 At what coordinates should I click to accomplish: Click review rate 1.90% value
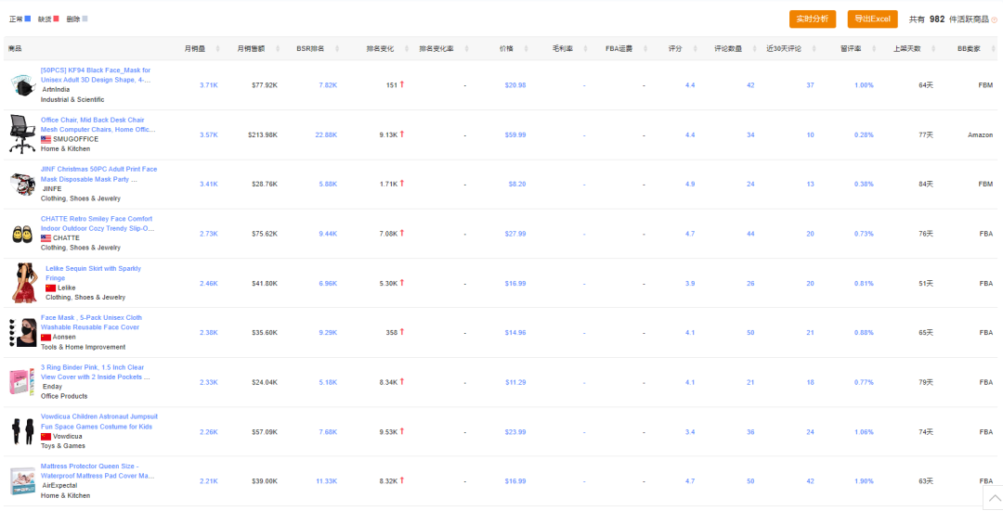[864, 481]
